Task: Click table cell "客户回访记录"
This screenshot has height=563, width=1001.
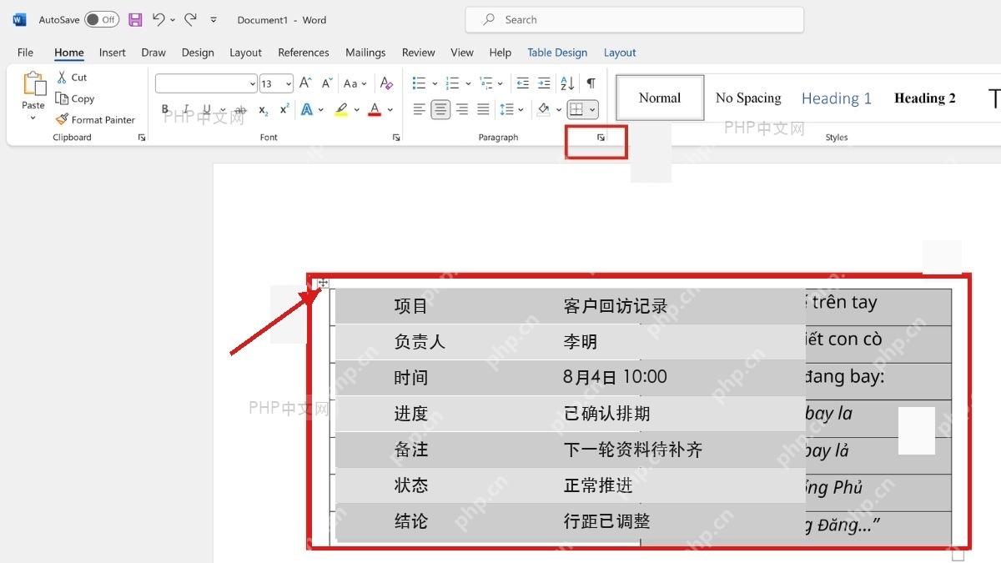Action: [616, 306]
